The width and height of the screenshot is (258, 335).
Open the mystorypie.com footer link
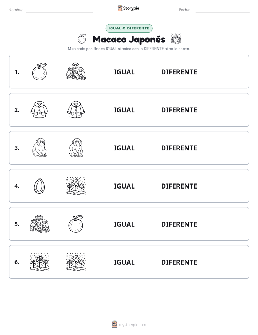[x=129, y=324]
